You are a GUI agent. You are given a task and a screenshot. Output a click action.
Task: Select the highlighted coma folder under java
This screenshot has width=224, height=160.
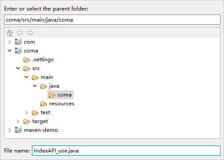pyautogui.click(x=60, y=95)
